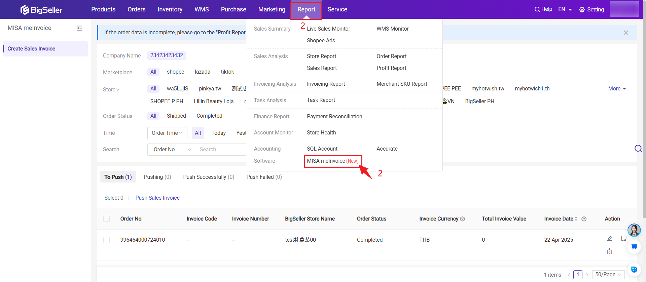Image resolution: width=646 pixels, height=282 pixels.
Task: Select All marketplace filter
Action: 153,72
